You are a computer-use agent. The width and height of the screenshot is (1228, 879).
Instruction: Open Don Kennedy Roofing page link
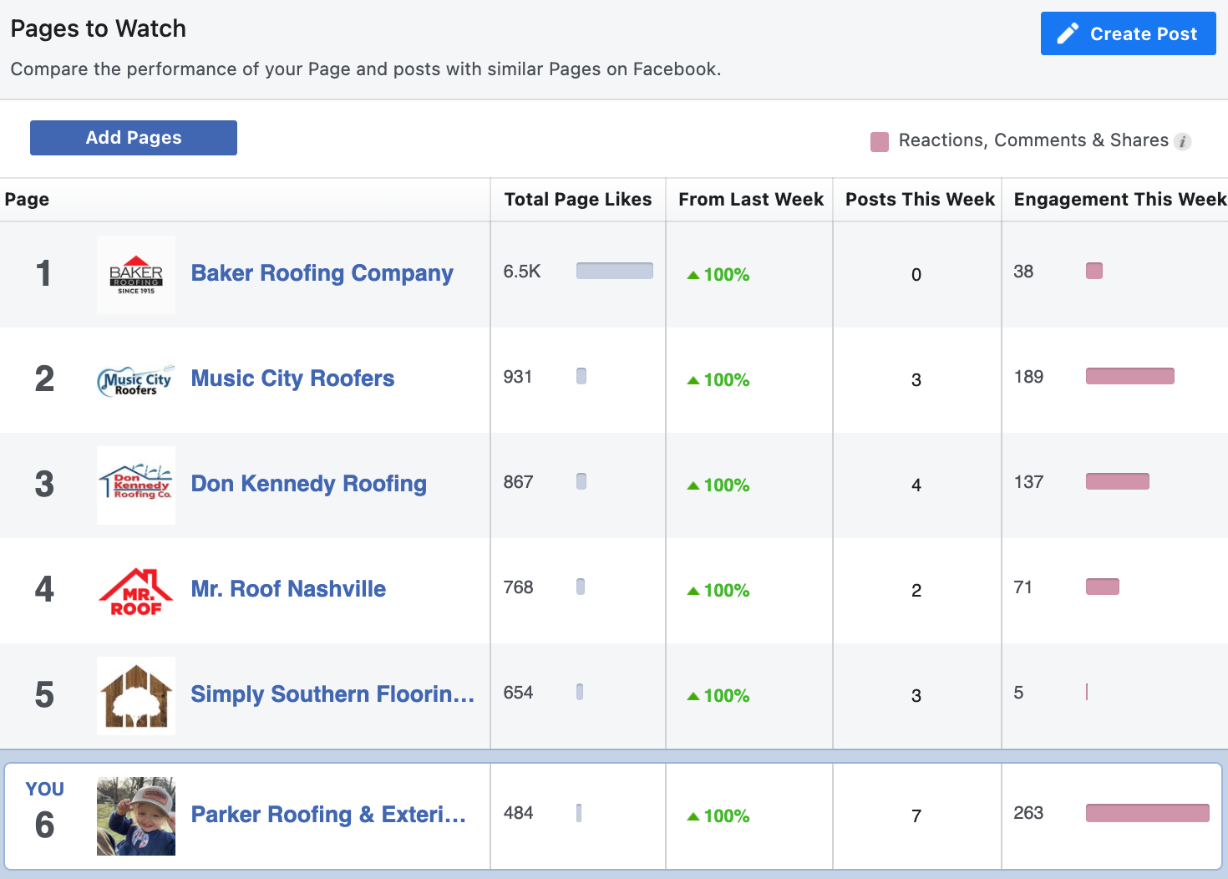click(309, 484)
